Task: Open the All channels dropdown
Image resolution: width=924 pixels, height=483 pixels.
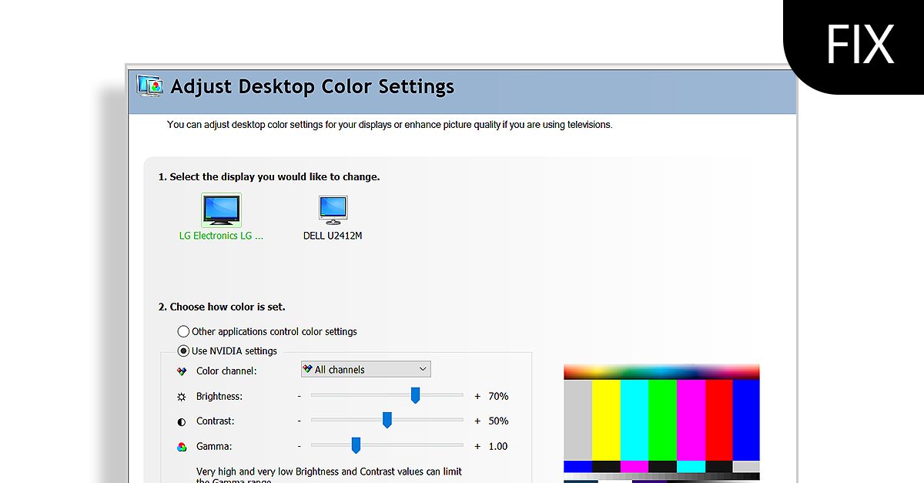Action: coord(365,368)
